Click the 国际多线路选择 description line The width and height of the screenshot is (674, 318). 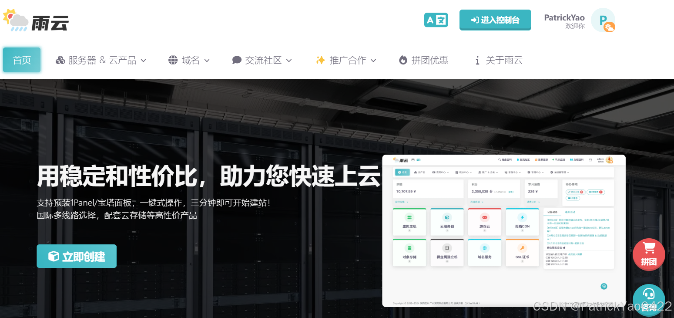pos(117,216)
